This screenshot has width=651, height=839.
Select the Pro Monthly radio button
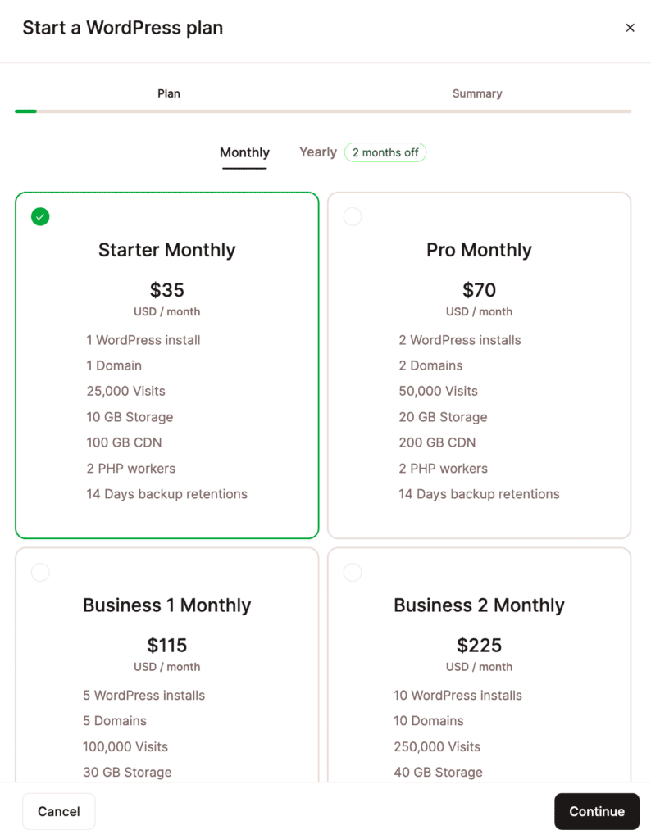tap(353, 216)
